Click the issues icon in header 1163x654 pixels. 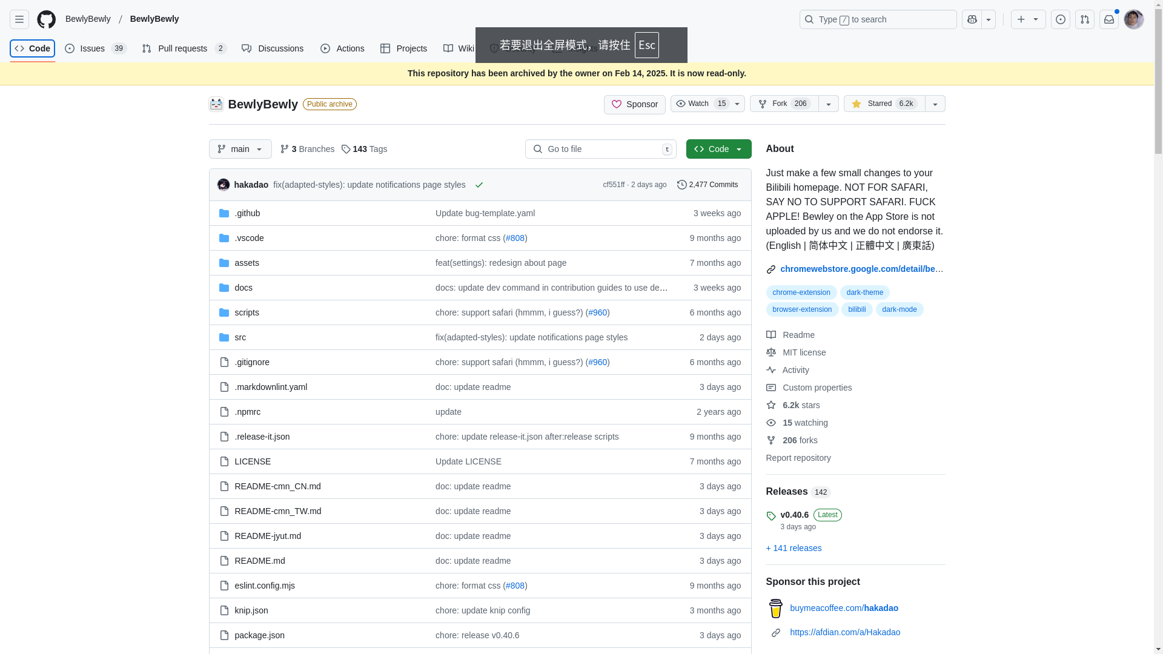coord(1060,19)
